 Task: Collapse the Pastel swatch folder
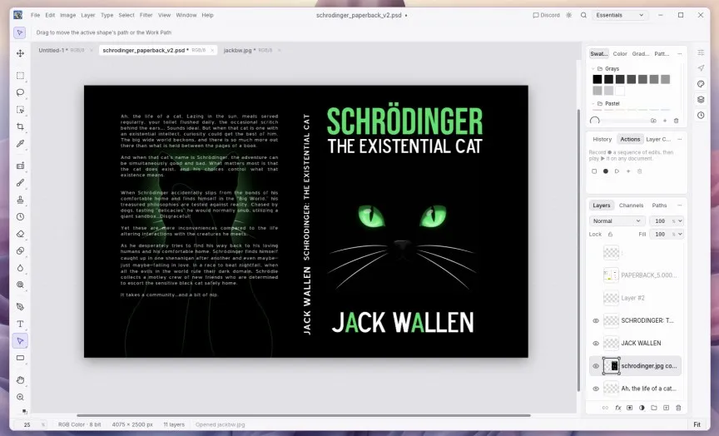(593, 104)
